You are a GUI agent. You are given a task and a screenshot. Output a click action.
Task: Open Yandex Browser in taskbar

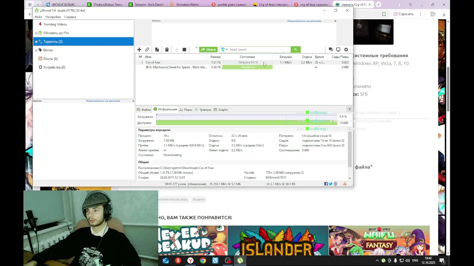coord(190,260)
